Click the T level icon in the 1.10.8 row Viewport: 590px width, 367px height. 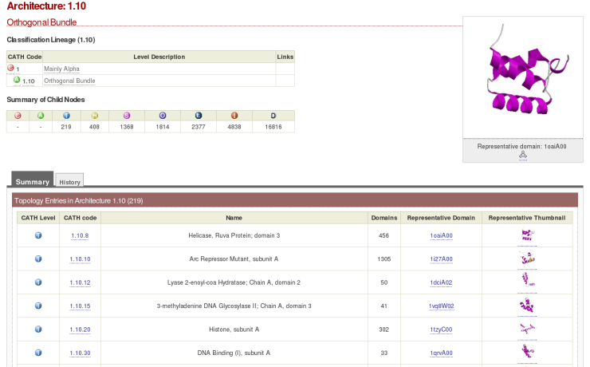[x=38, y=235]
